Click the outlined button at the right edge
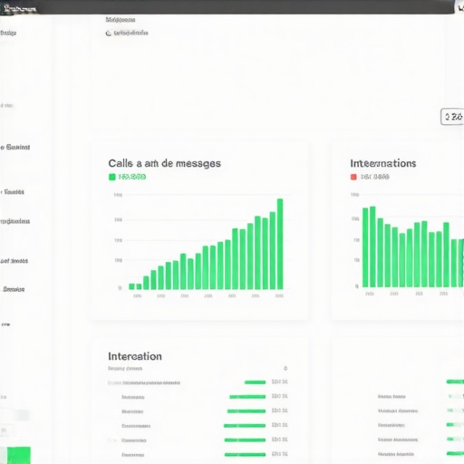Screen dimensions: 464x464 pos(452,117)
